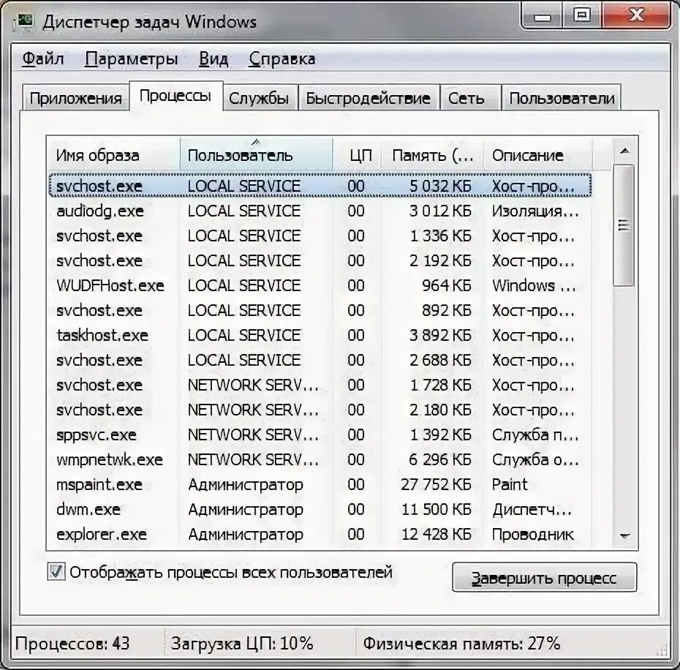Click the scrollbar down arrow
Screen dimensions: 680x670
(624, 536)
